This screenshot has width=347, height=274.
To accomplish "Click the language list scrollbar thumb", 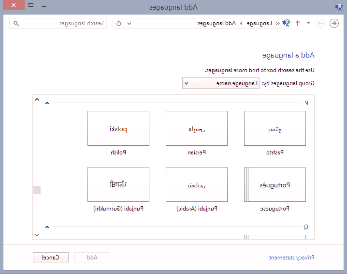I will click(x=37, y=190).
